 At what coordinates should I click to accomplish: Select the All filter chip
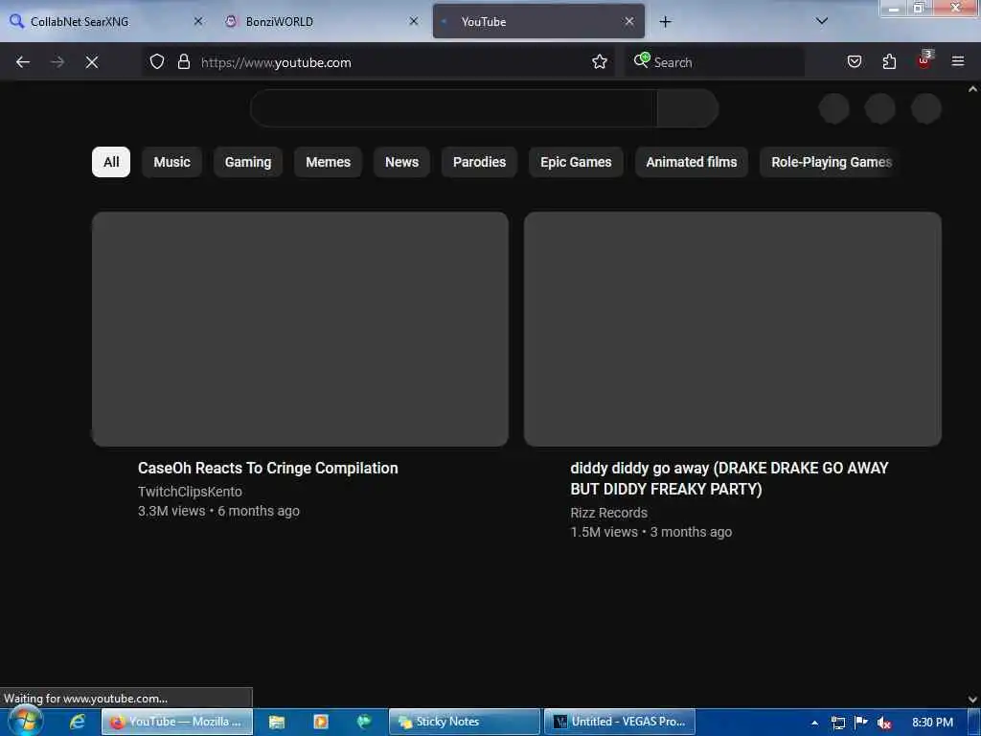click(x=111, y=162)
